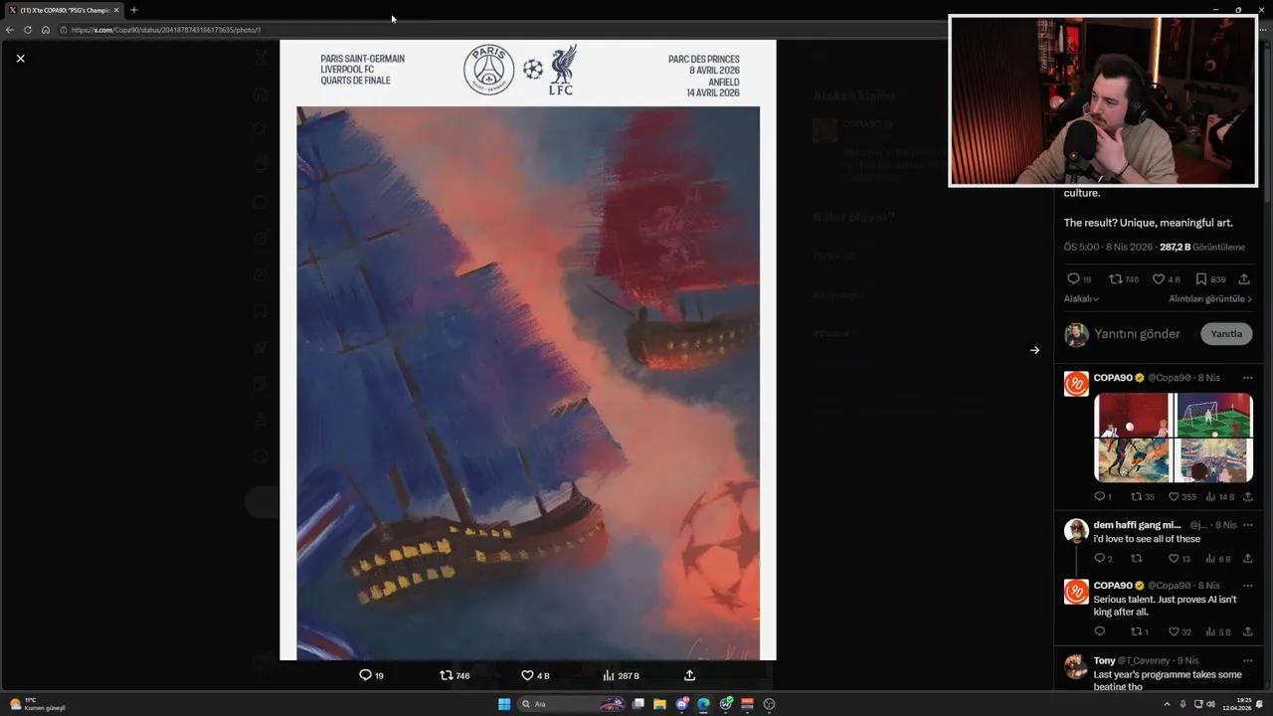Open File Explorer from the taskbar
This screenshot has width=1273, height=716.
pyautogui.click(x=659, y=704)
